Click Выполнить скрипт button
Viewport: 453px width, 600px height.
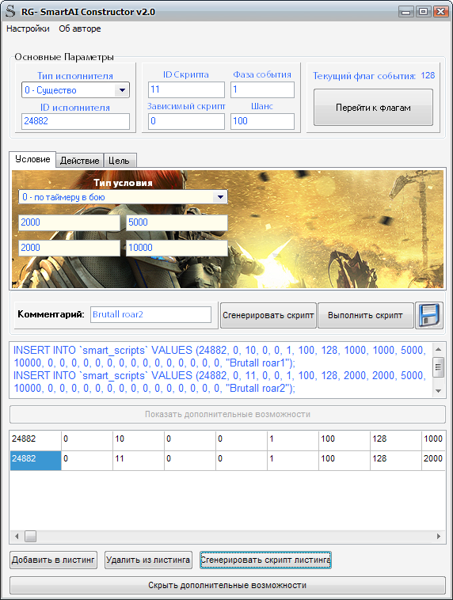(x=365, y=315)
